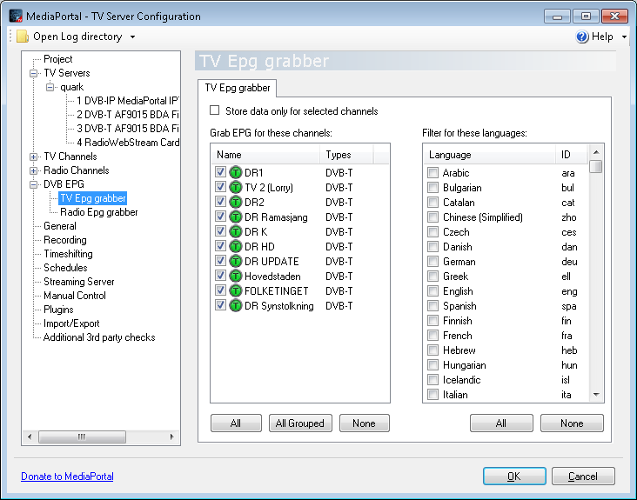
Task: Select 1 DVB-IP MediaPortal card tree item
Action: [x=128, y=101]
